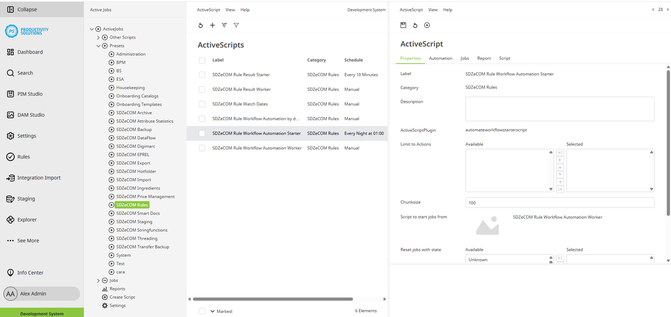Run the script using the play icon
Viewport: 671px width, 317px height.
(427, 25)
